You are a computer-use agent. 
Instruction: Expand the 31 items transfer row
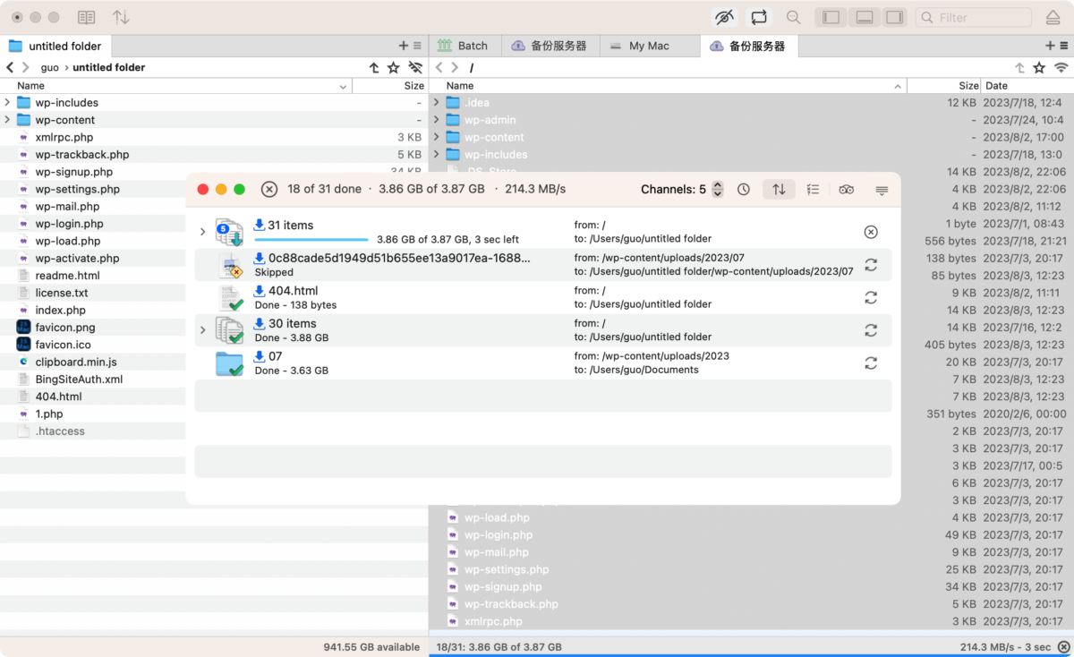click(x=202, y=232)
